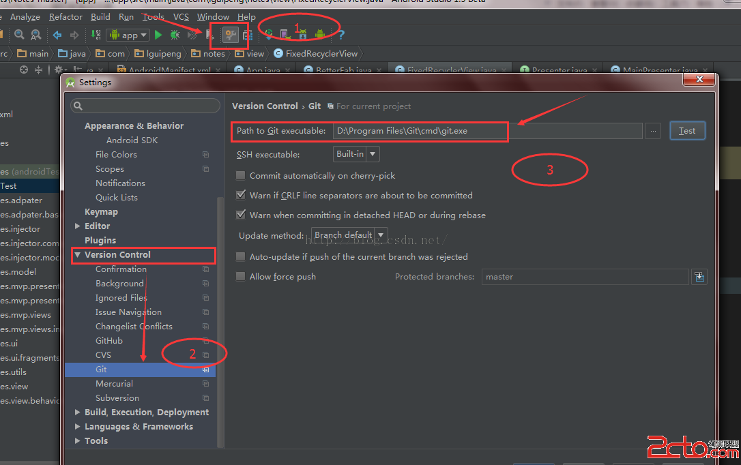Open Update method Branch default dropdown
Image resolution: width=741 pixels, height=465 pixels.
click(350, 235)
